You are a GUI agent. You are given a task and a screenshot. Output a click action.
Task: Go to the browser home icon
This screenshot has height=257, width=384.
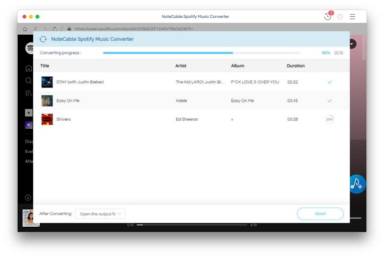tap(25, 29)
